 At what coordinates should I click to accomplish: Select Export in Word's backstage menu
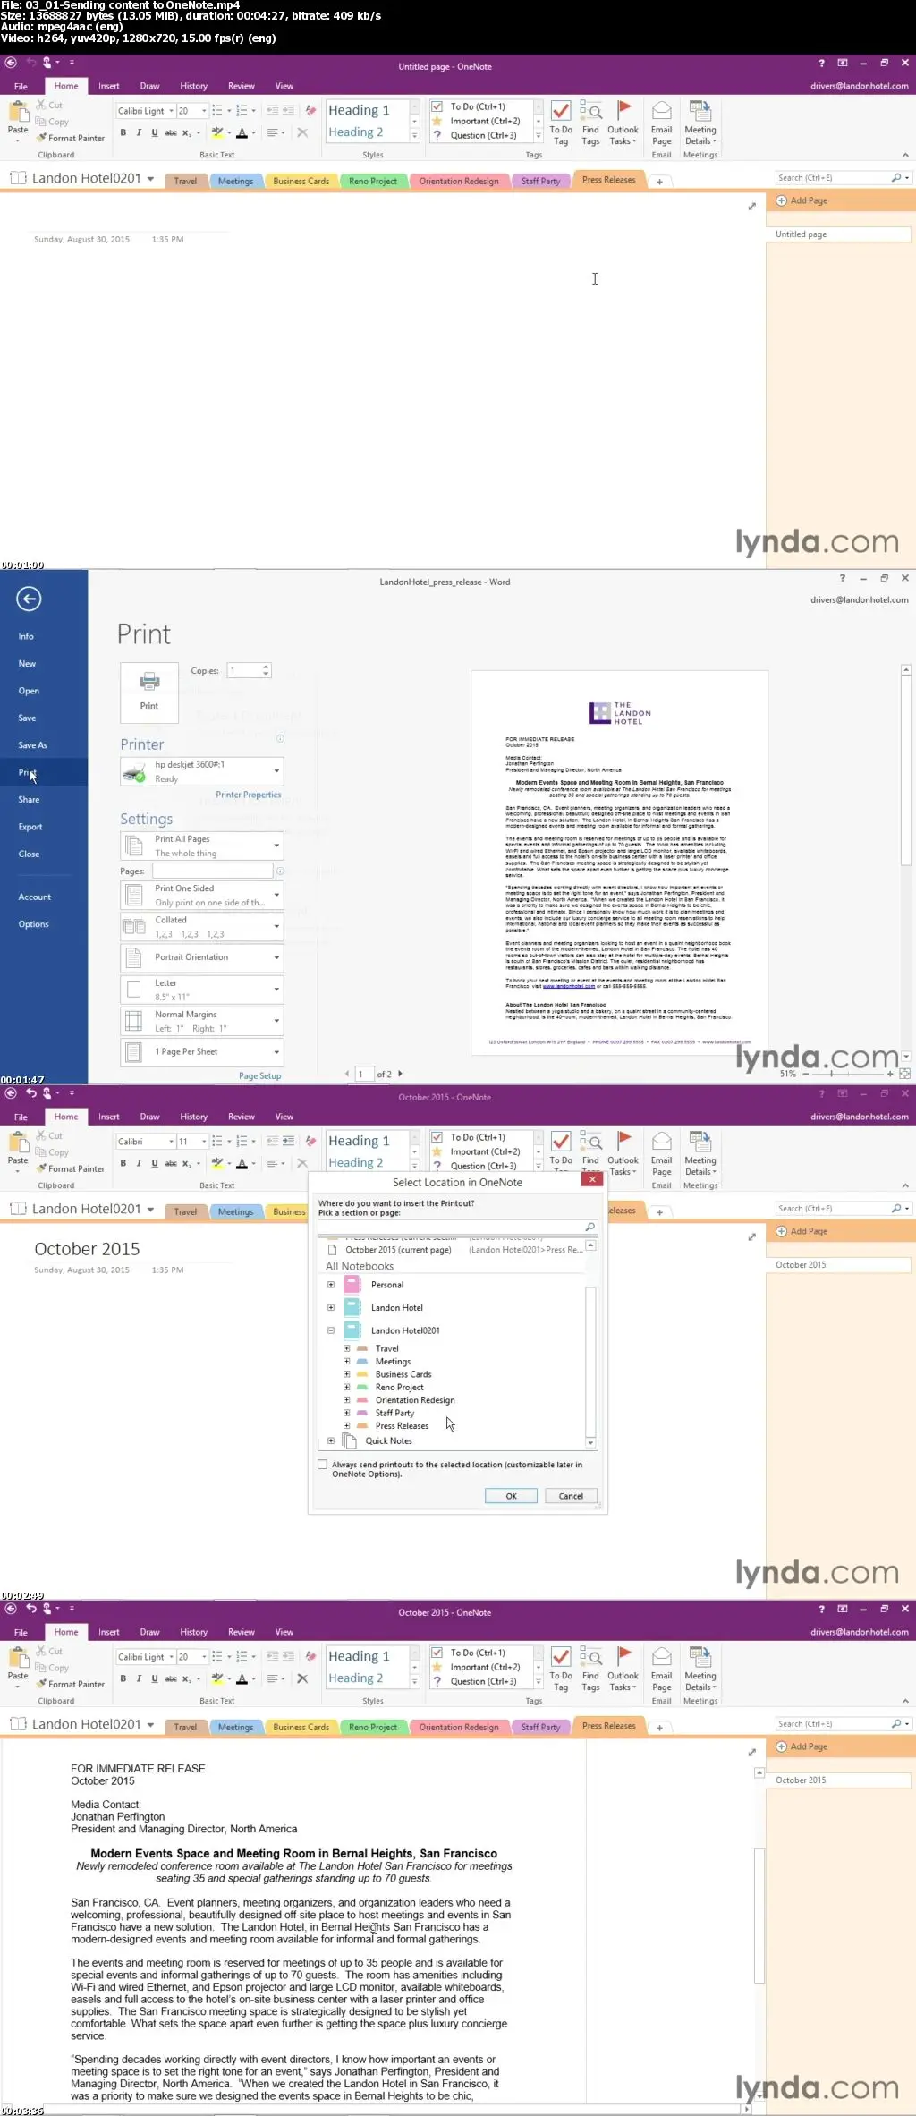tap(30, 827)
